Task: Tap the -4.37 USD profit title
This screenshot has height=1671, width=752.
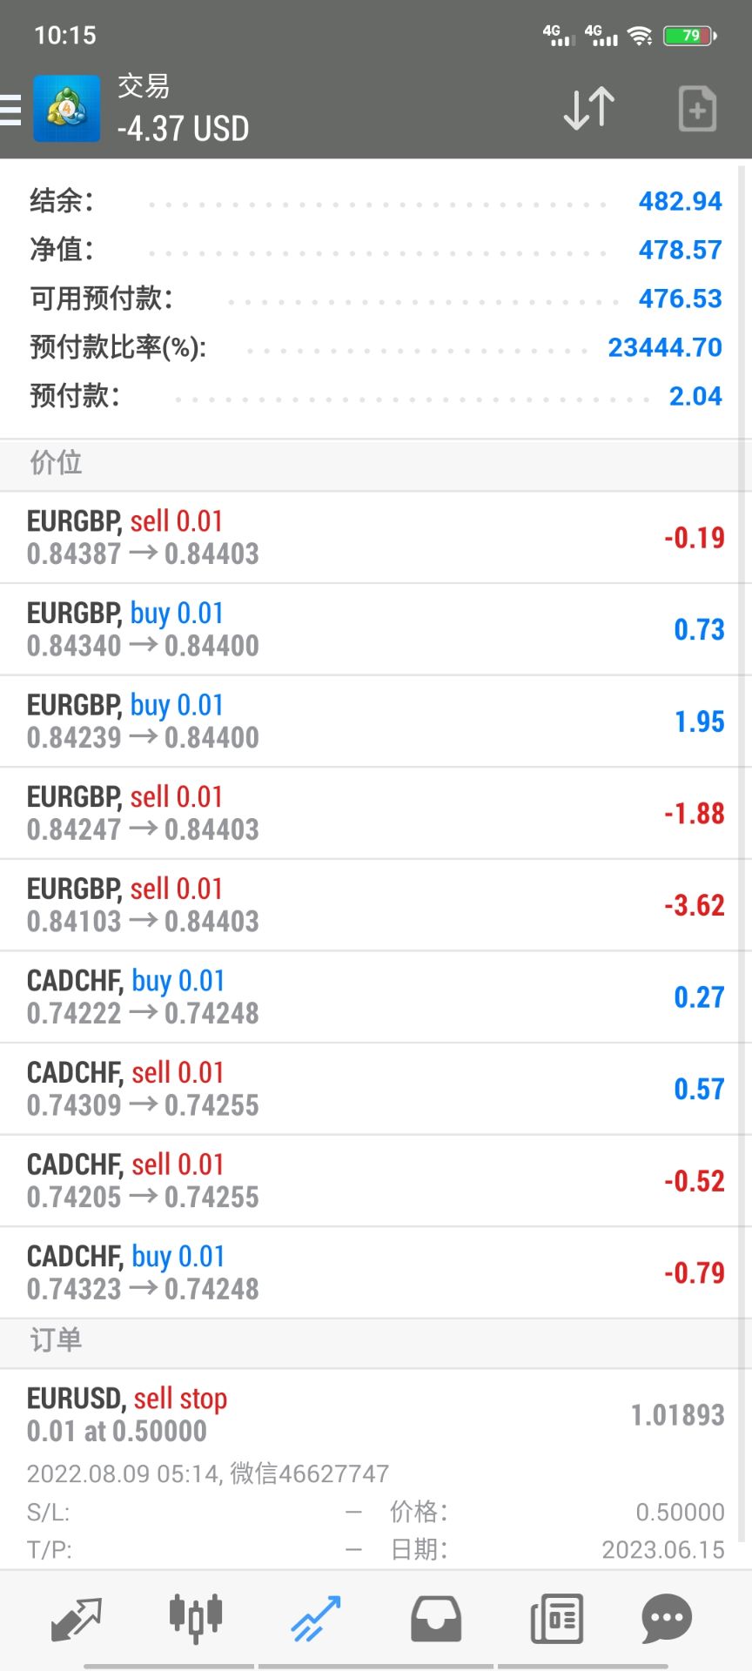Action: coord(184,130)
